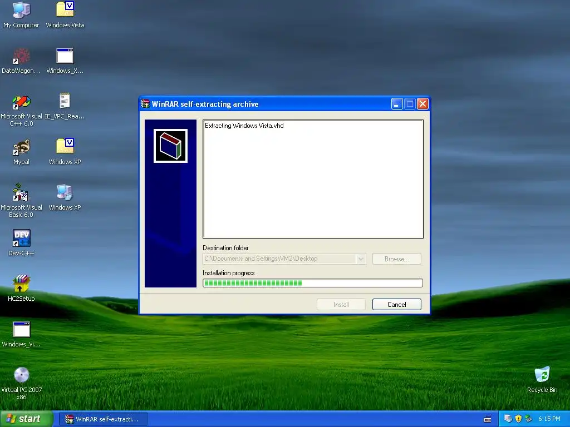Open the Start menu
The image size is (570, 427).
pos(26,419)
